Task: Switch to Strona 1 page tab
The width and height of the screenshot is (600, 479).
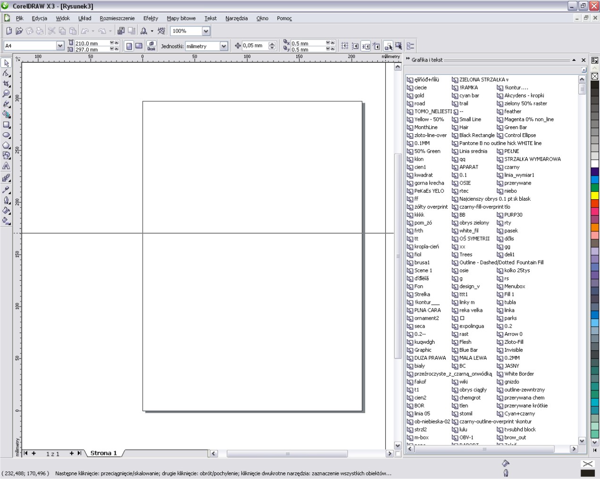Action: coord(103,453)
